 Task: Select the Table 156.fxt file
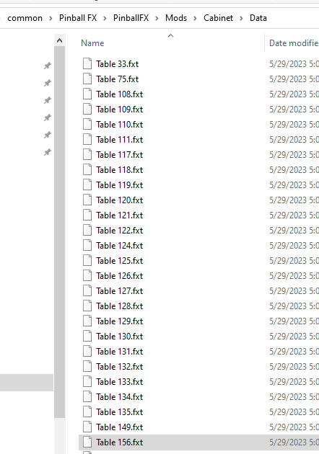click(198, 442)
